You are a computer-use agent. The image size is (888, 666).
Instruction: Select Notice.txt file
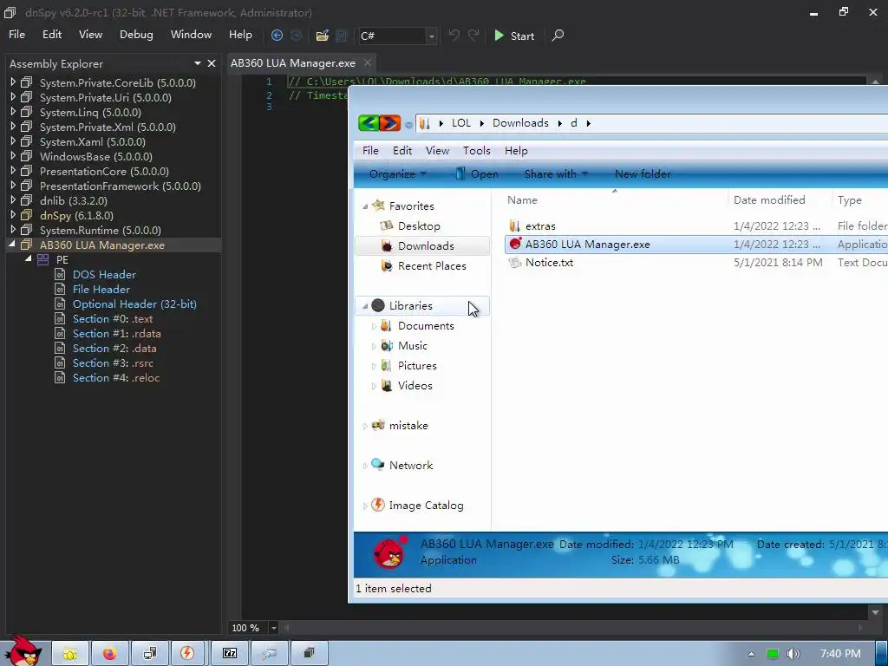coord(549,262)
